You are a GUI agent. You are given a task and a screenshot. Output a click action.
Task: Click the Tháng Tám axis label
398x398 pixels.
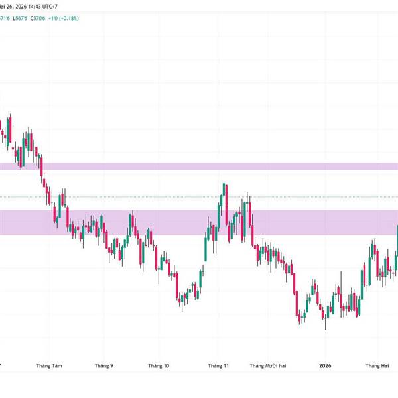tap(49, 365)
